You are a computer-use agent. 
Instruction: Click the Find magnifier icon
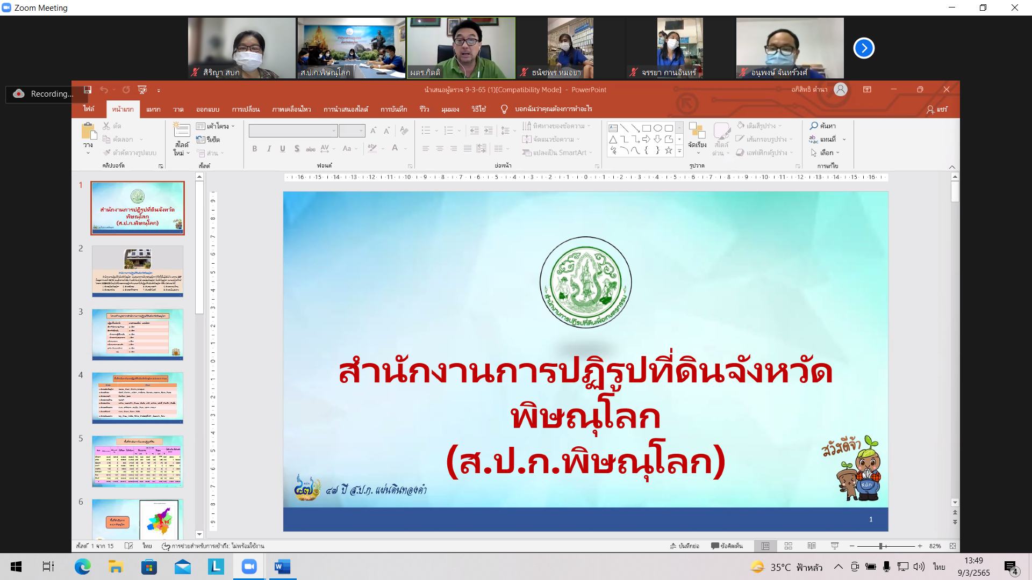814,126
